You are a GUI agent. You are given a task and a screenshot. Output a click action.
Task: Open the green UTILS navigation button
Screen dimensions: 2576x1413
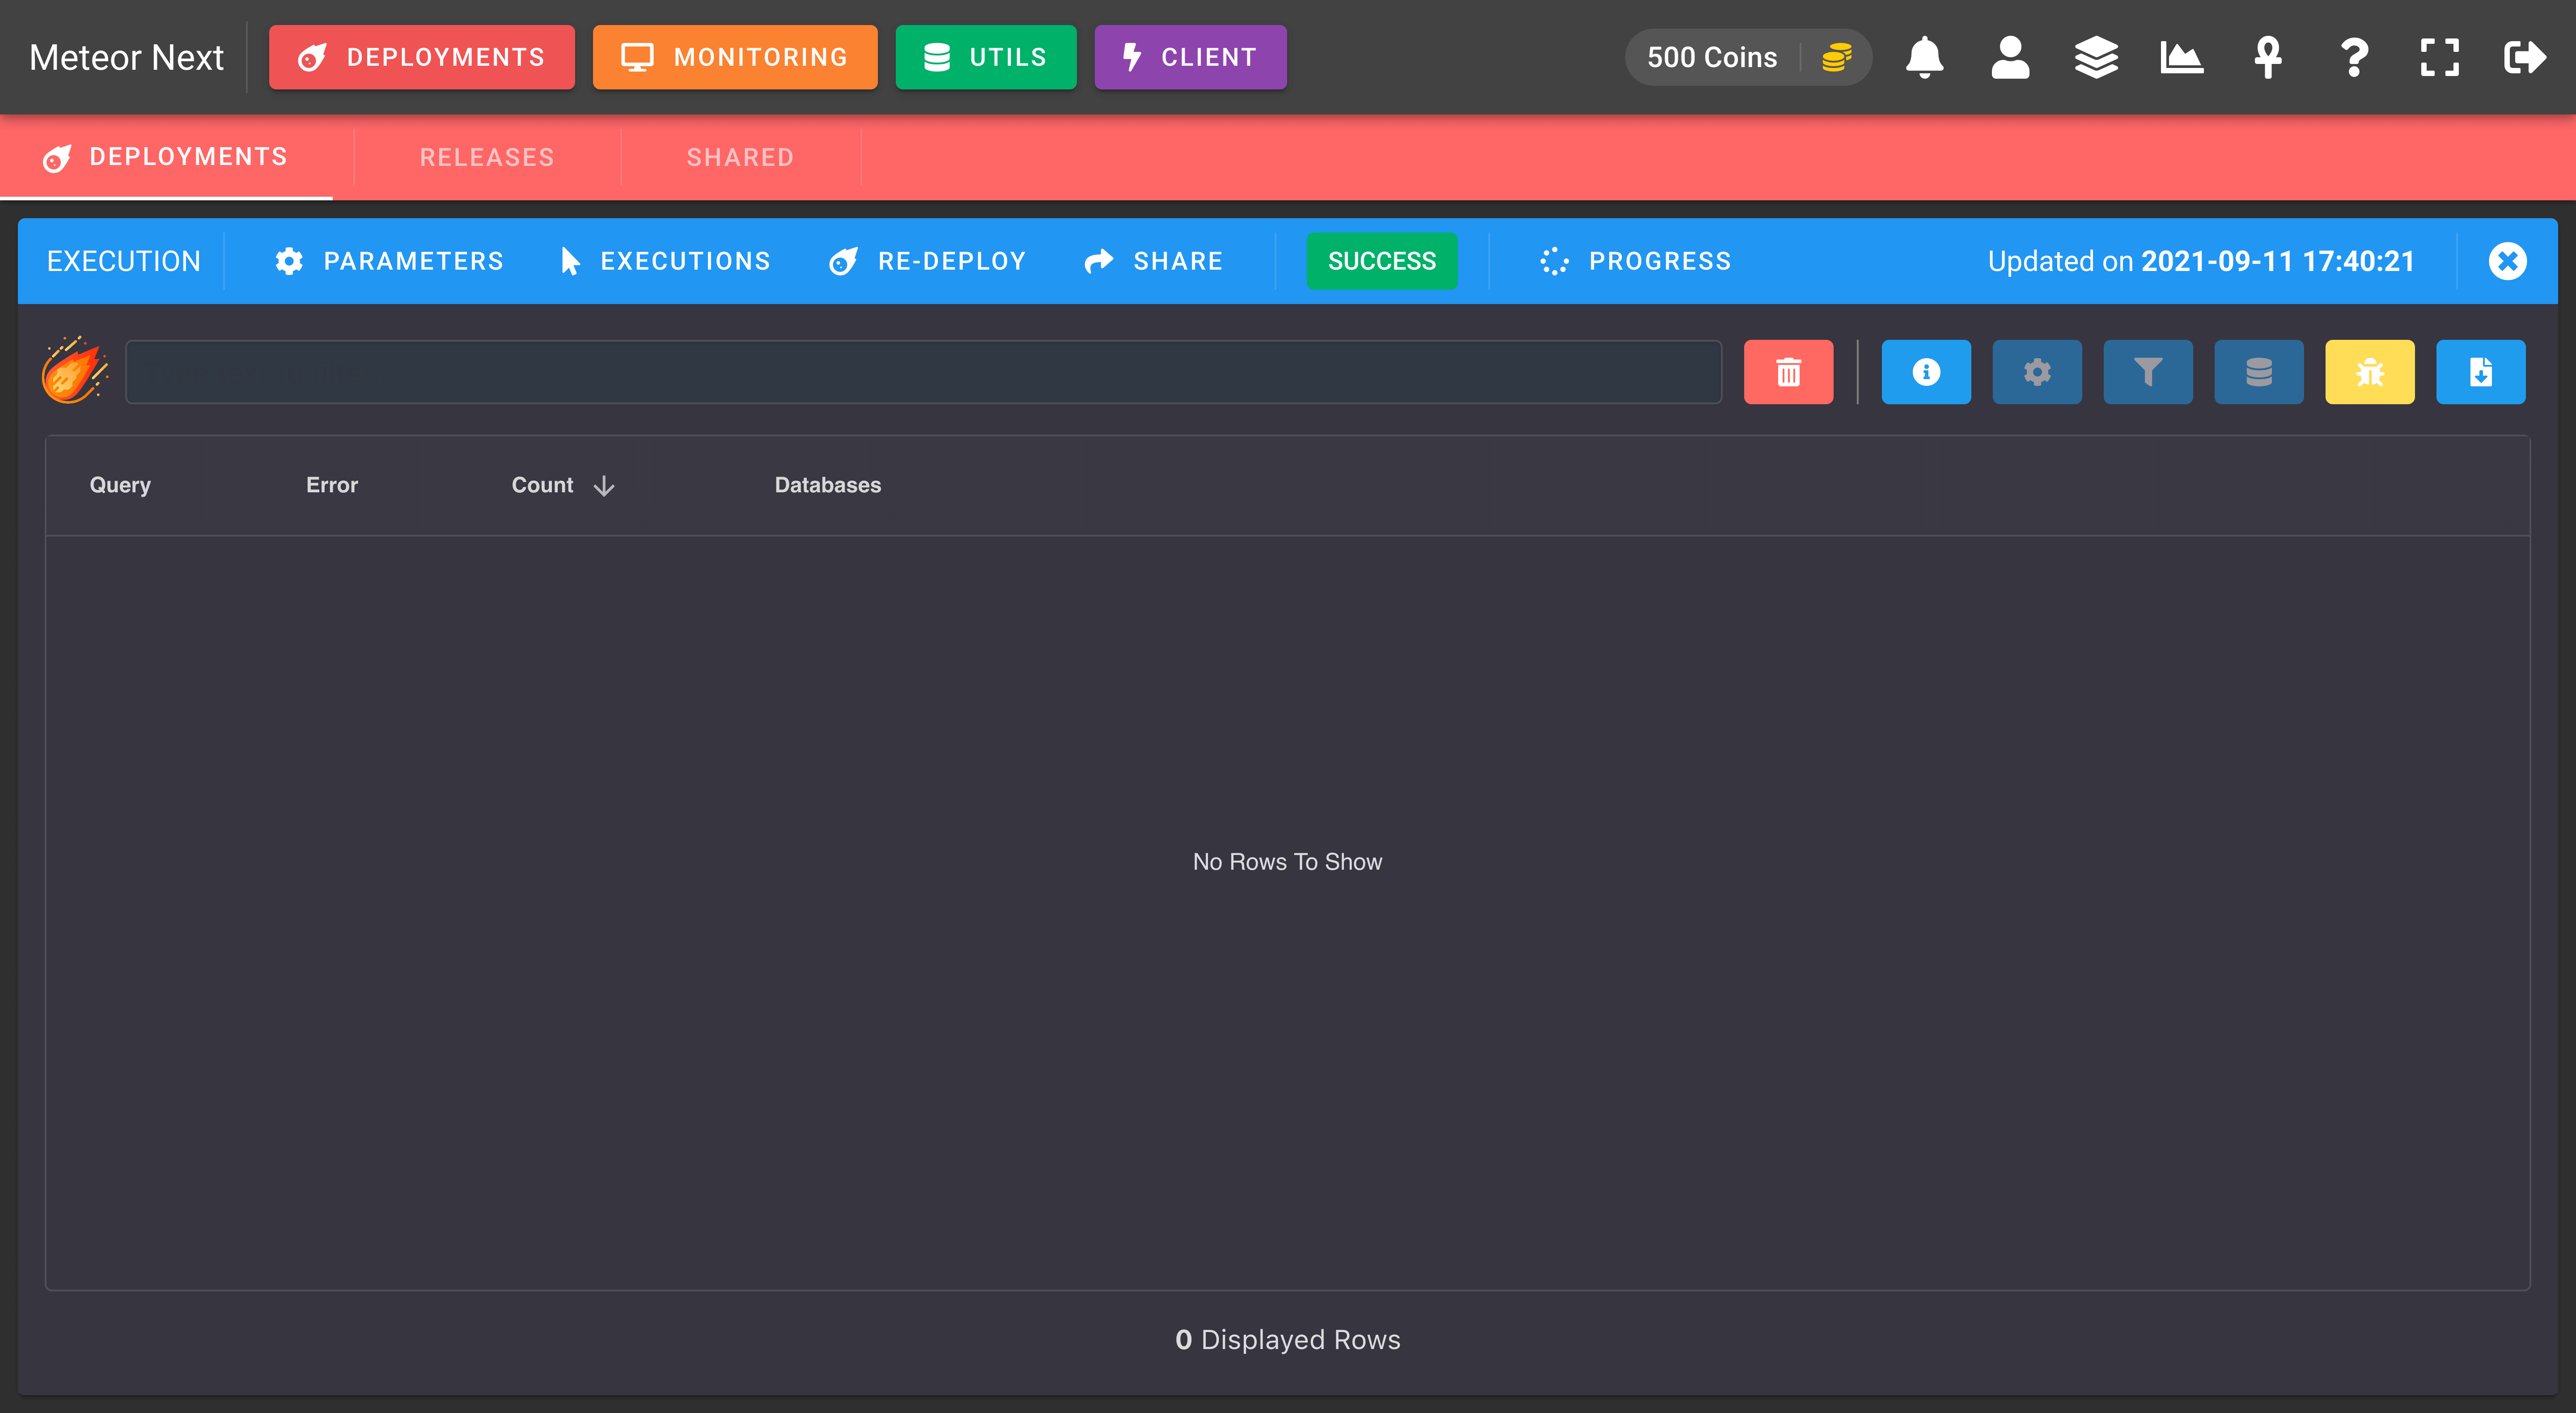coord(986,57)
